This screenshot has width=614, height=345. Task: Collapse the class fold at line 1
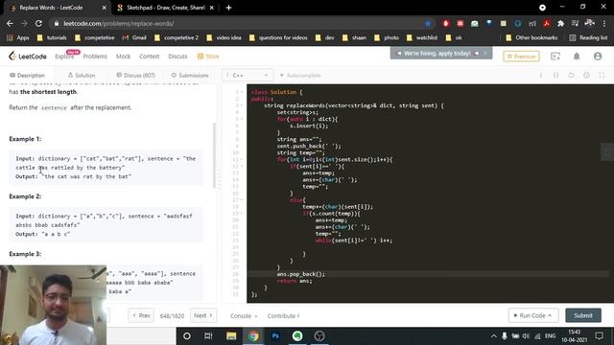coord(242,92)
